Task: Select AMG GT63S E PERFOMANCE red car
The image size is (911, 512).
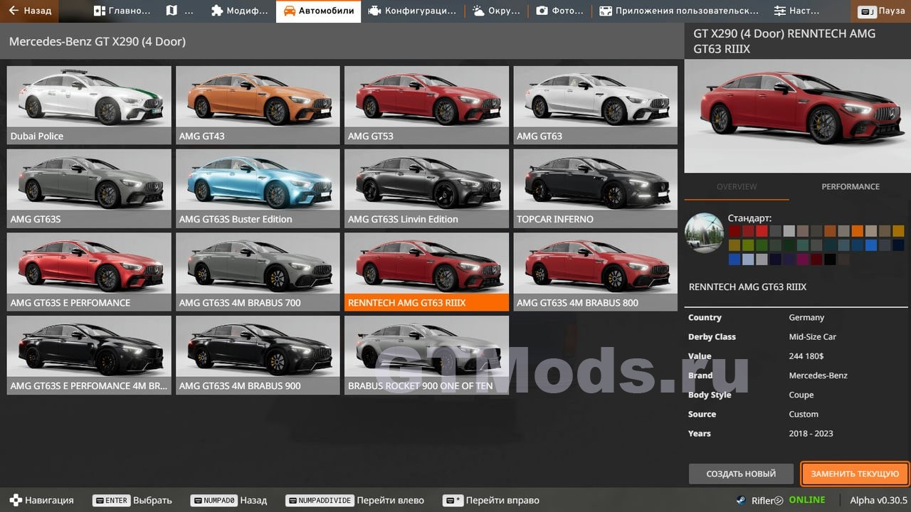Action: point(89,272)
